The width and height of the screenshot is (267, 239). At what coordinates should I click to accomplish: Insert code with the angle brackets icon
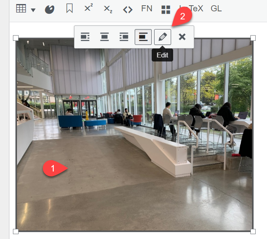tap(127, 9)
